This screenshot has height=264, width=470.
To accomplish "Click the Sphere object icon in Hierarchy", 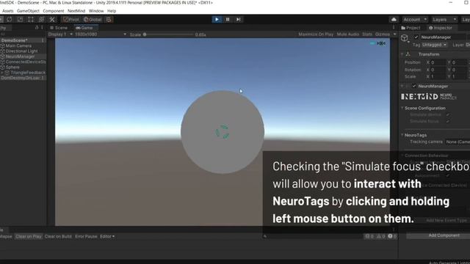I will click(x=3, y=67).
